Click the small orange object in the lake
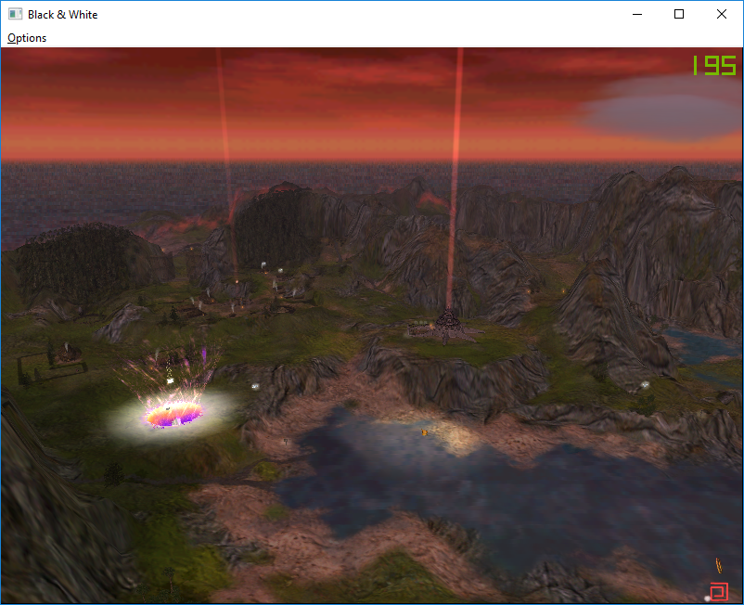 (424, 432)
